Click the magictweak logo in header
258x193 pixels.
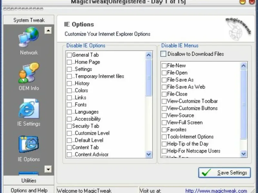[x=238, y=29]
